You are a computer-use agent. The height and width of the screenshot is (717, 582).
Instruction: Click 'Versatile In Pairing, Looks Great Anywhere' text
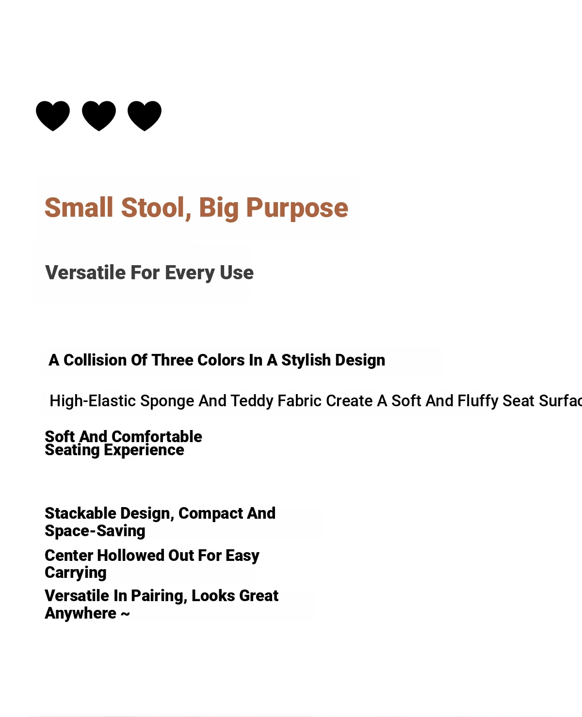click(162, 604)
